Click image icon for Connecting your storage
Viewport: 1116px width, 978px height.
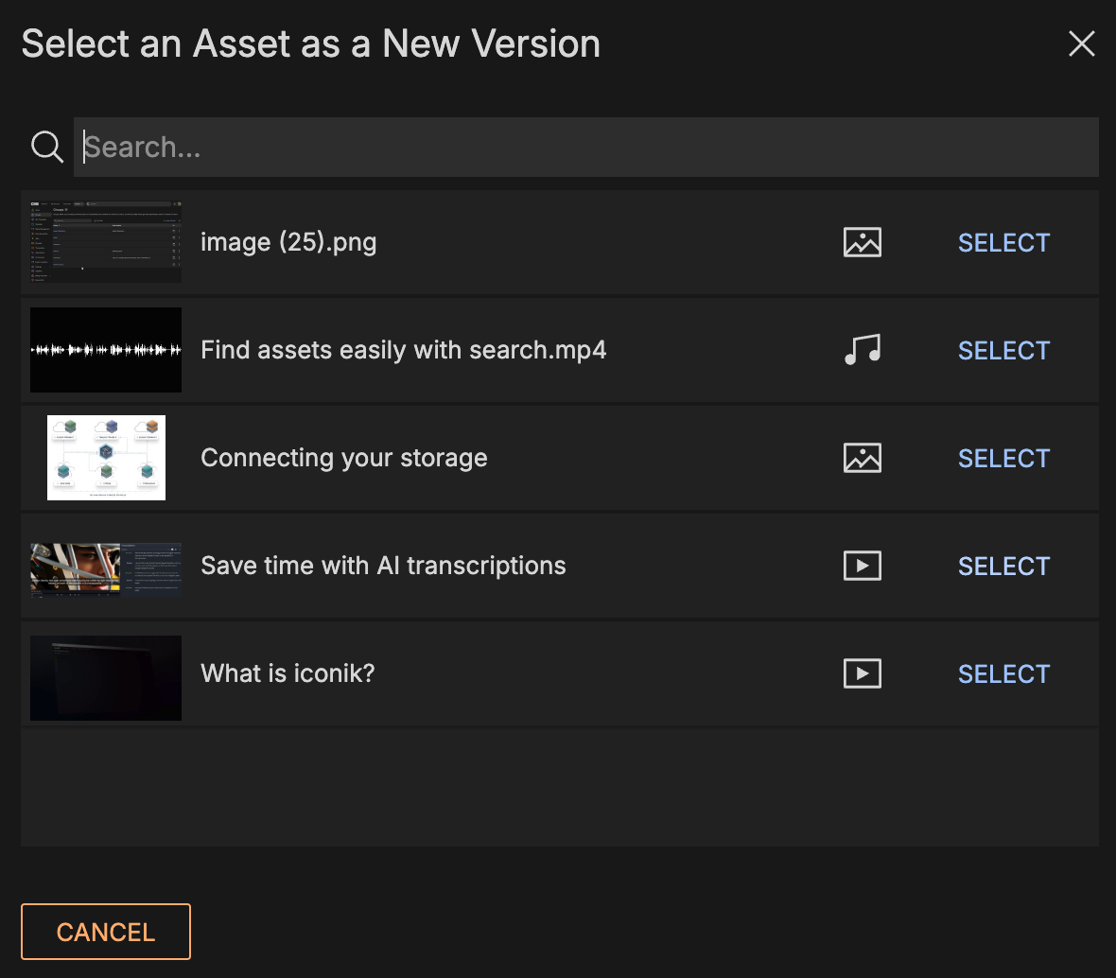pyautogui.click(x=862, y=459)
